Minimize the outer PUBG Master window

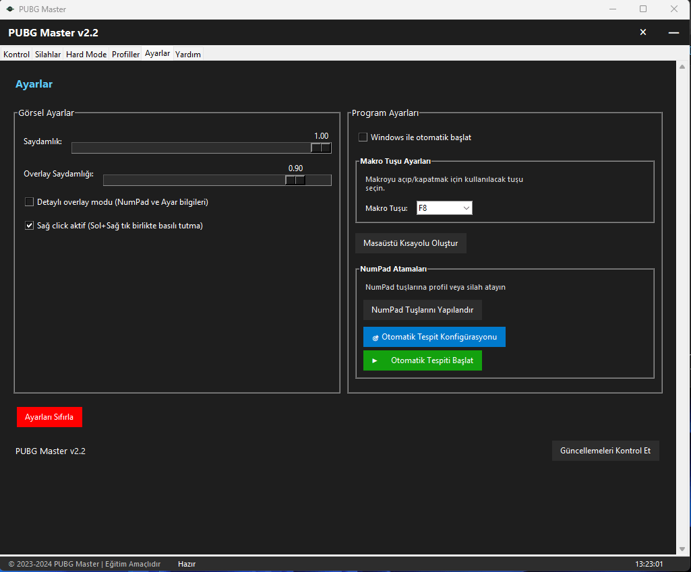(613, 9)
